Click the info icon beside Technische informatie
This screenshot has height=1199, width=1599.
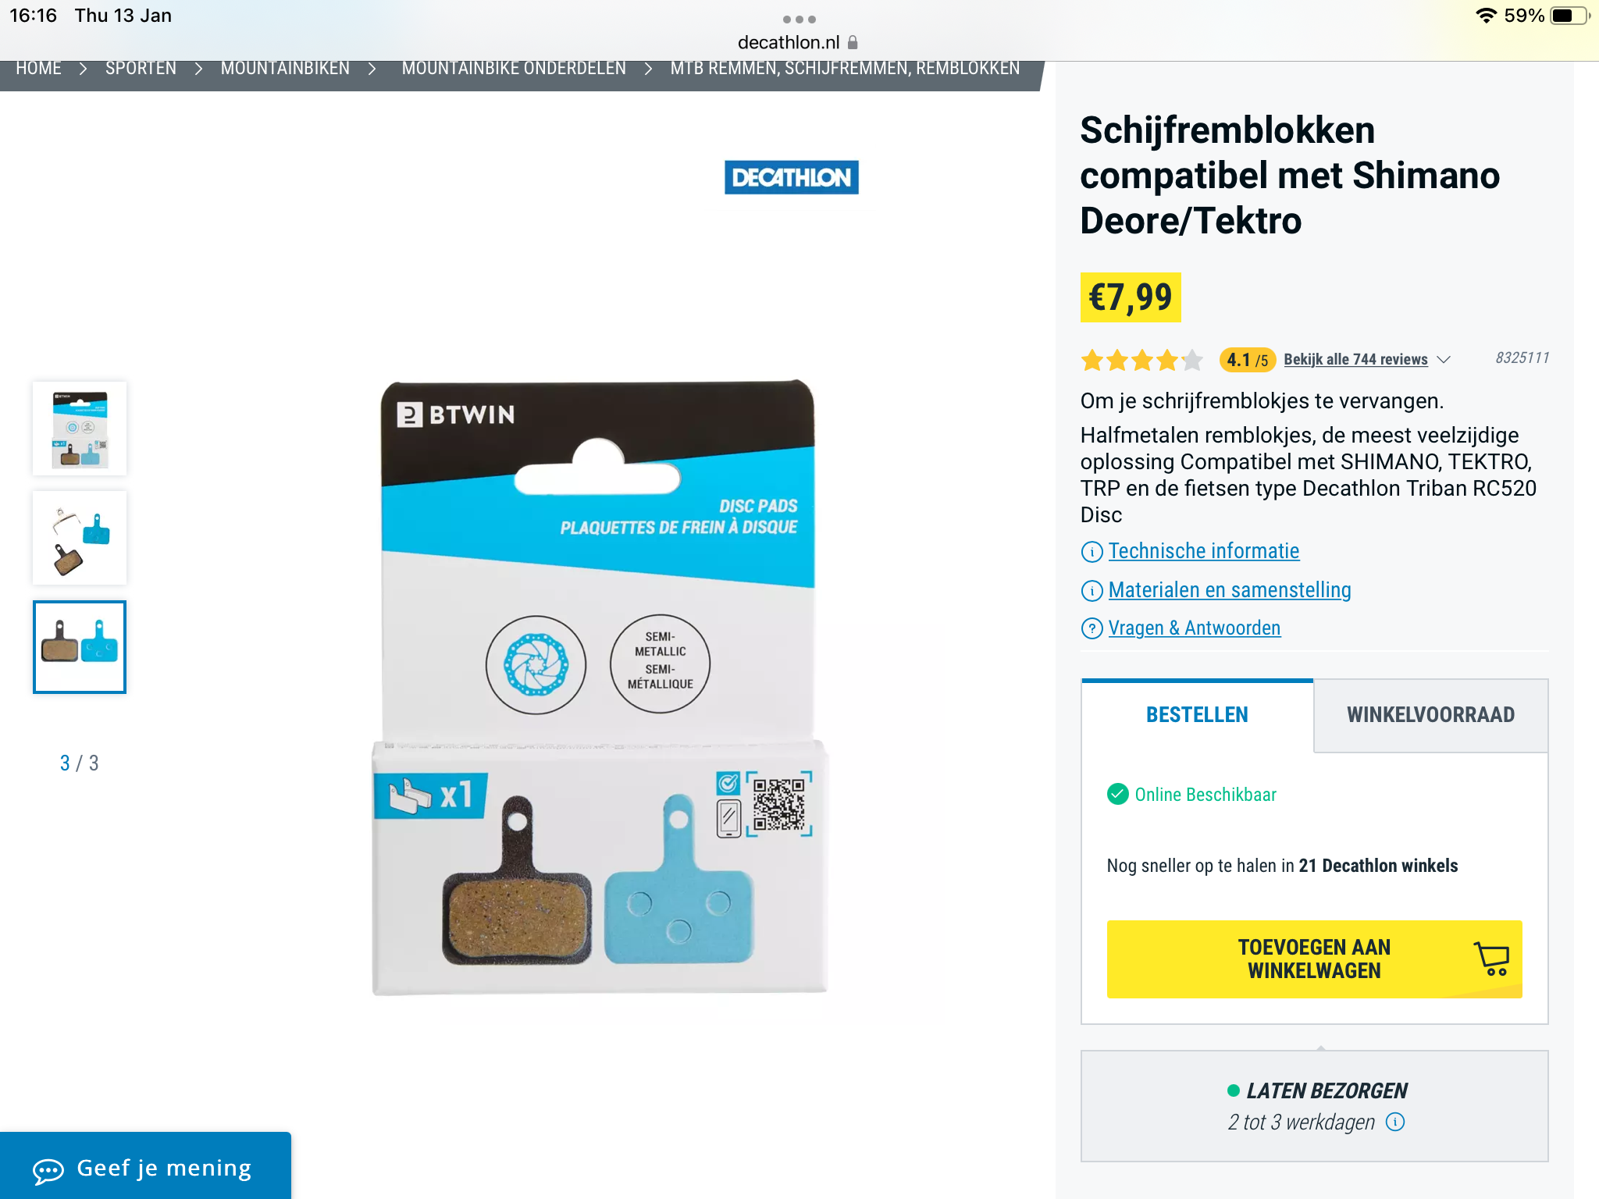pos(1092,552)
